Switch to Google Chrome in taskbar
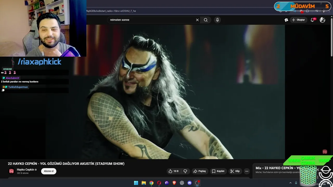The height and width of the screenshot is (187, 333). coord(151,183)
